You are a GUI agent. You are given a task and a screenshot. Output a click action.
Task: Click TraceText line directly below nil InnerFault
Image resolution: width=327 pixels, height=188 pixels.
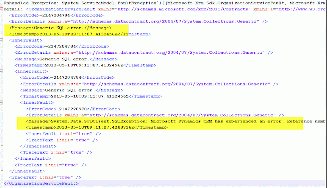62,140
